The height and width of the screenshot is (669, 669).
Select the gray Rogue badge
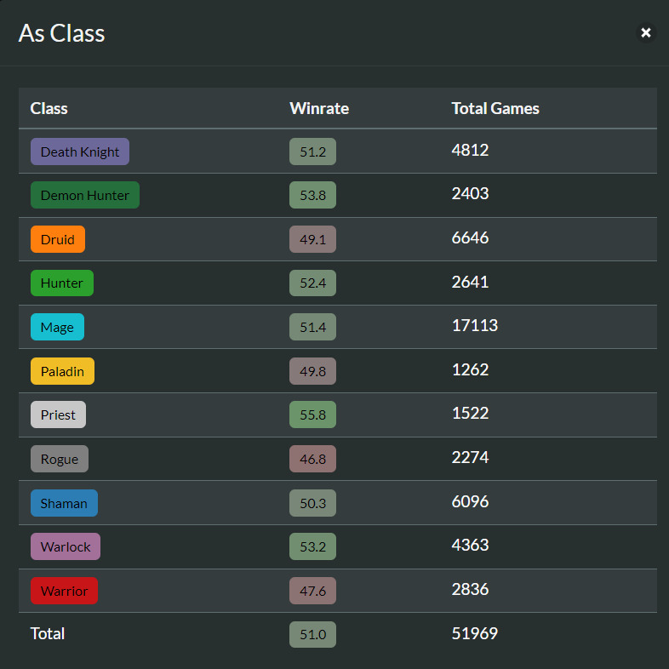click(60, 459)
